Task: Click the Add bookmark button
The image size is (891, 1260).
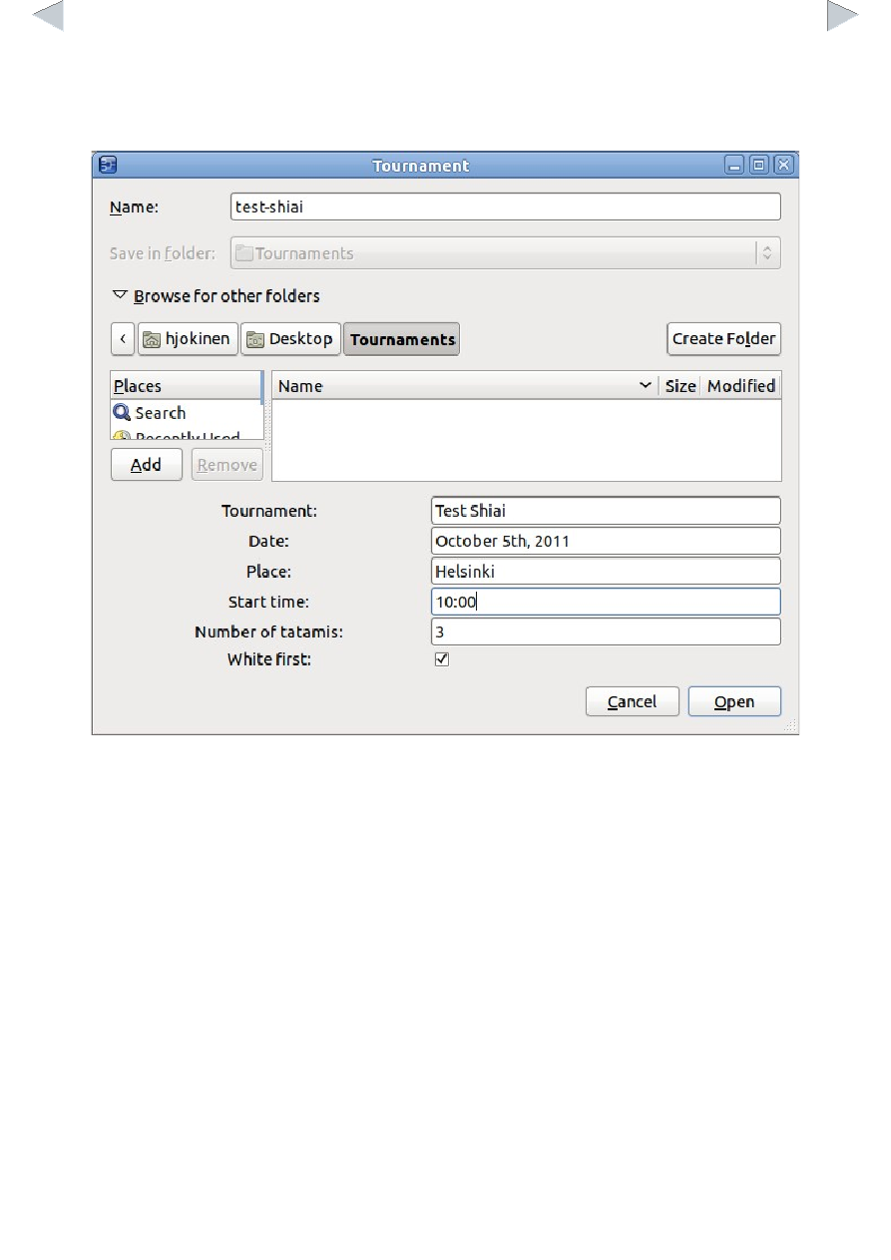Action: [x=147, y=465]
